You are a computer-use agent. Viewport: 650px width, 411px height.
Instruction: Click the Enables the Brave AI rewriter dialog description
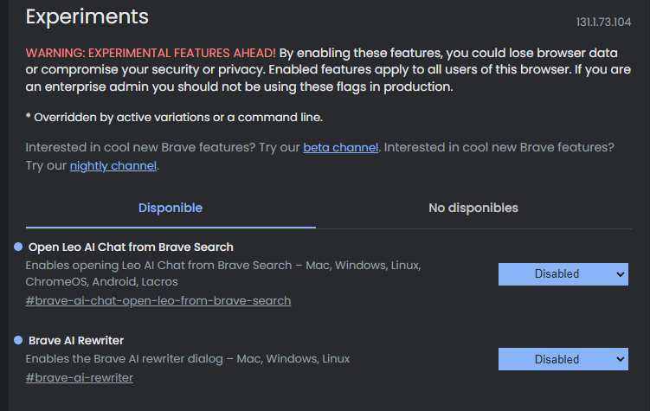coord(187,359)
